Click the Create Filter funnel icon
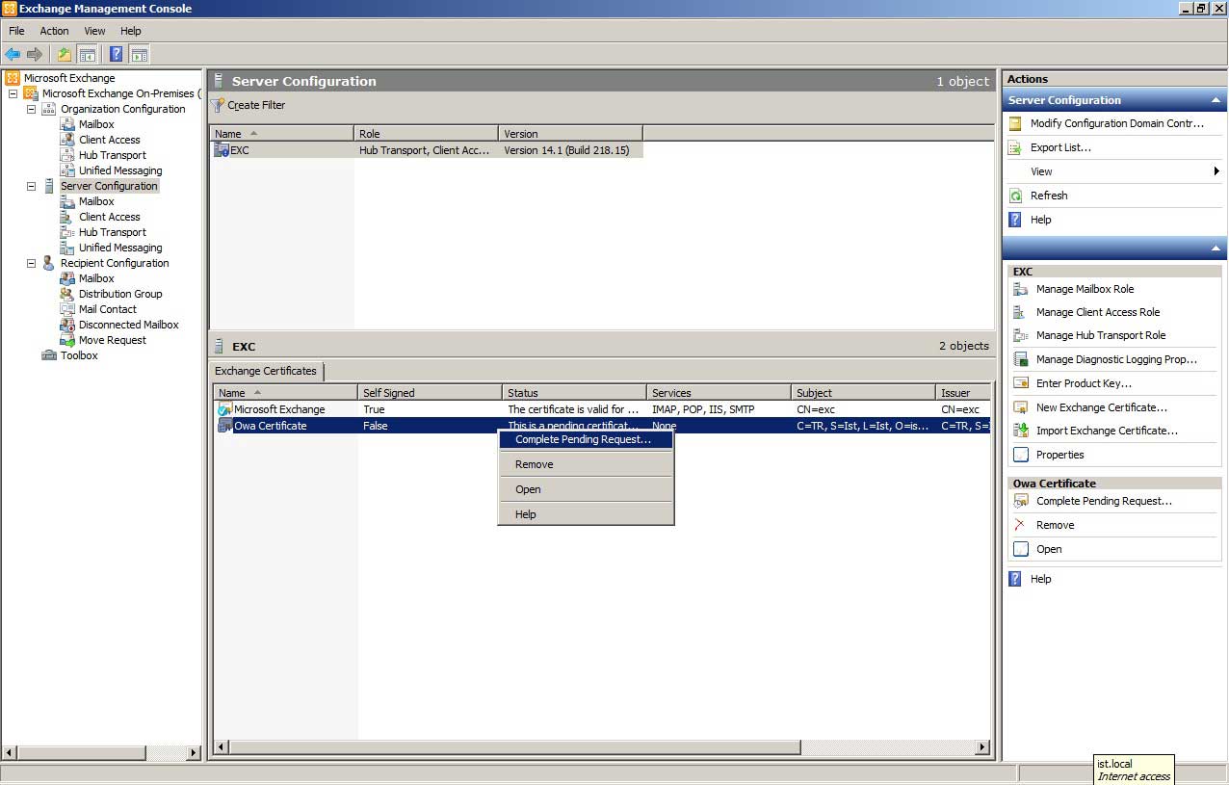The image size is (1229, 785). pos(218,105)
